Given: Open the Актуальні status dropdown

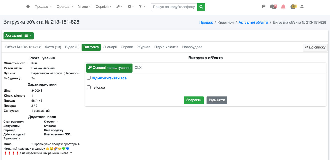Looking at the screenshot, I should [19, 36].
